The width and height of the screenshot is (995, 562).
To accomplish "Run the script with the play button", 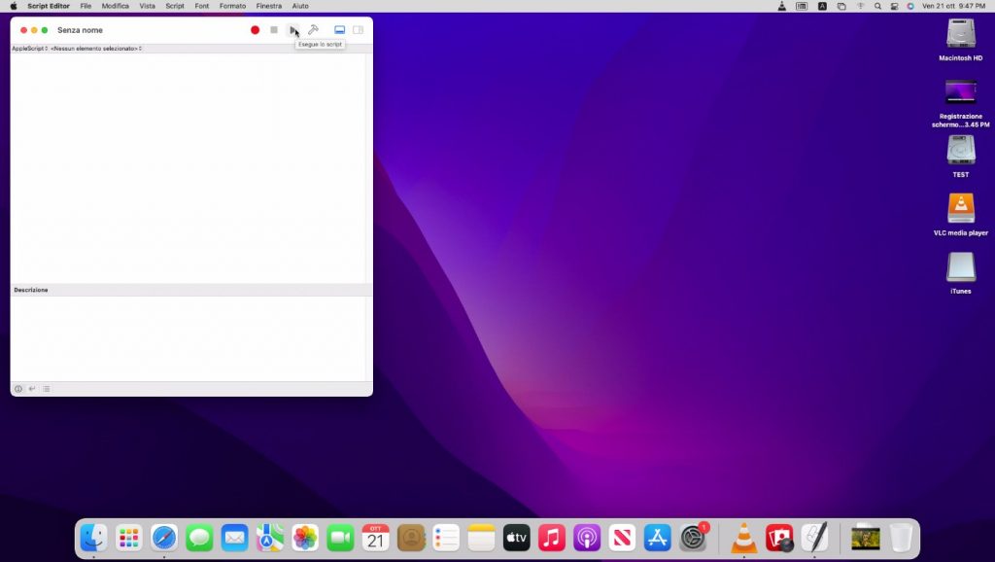I will click(x=292, y=30).
